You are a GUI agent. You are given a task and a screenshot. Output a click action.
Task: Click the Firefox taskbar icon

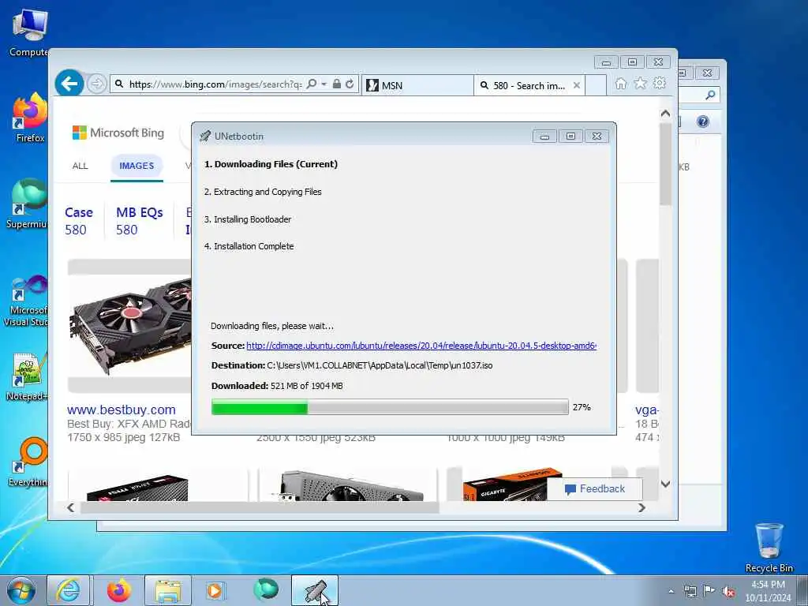point(118,590)
